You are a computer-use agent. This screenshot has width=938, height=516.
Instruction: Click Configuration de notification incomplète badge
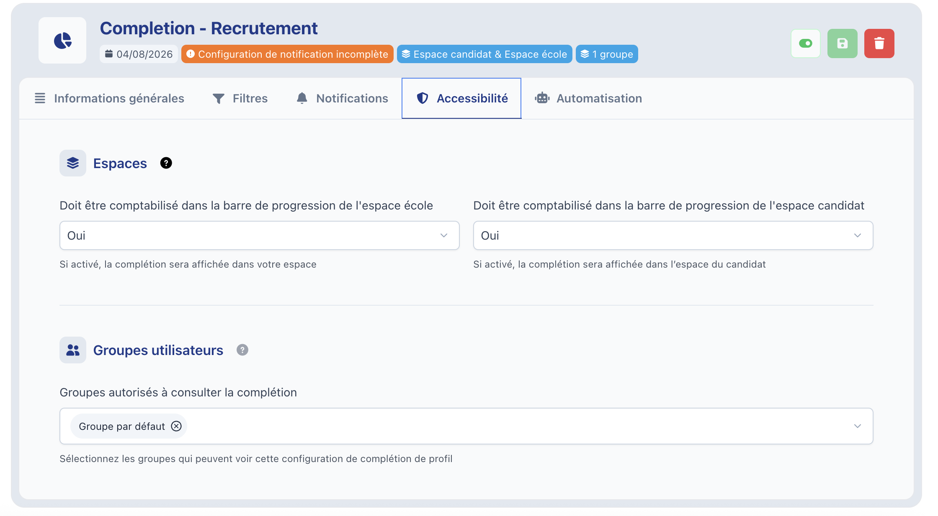[287, 54]
